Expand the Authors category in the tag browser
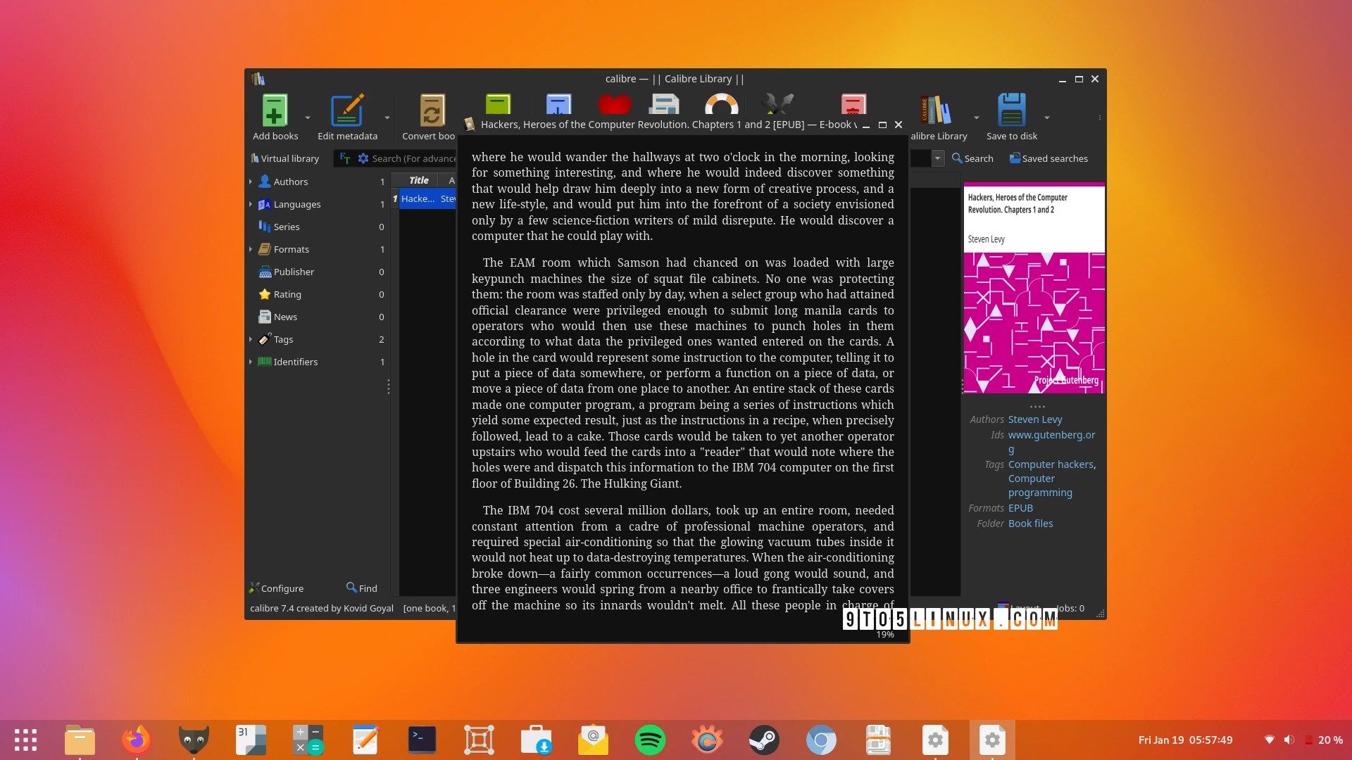The height and width of the screenshot is (760, 1352). coord(250,182)
